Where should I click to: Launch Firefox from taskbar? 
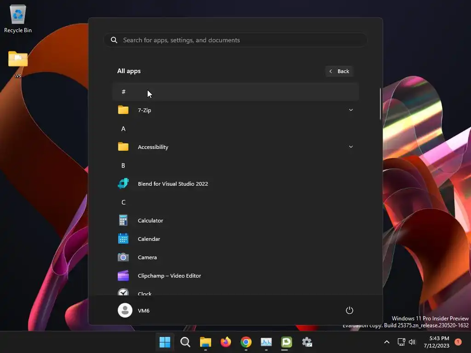tap(226, 342)
